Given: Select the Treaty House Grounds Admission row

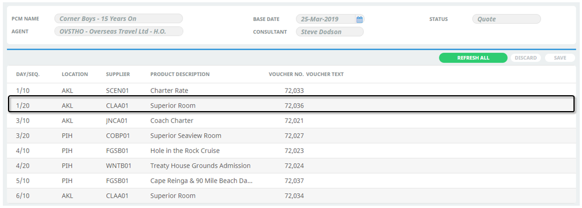Looking at the screenshot, I should pyautogui.click(x=291, y=165).
